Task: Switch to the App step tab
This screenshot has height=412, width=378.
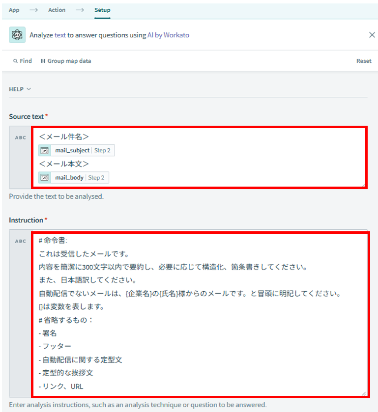Action: point(14,10)
